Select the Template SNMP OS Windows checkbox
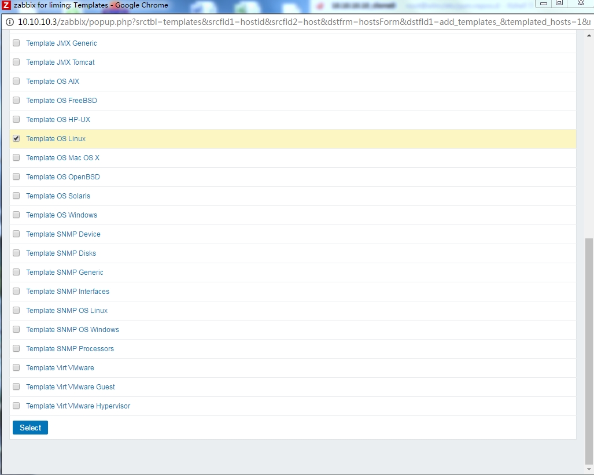The width and height of the screenshot is (594, 475). (16, 329)
